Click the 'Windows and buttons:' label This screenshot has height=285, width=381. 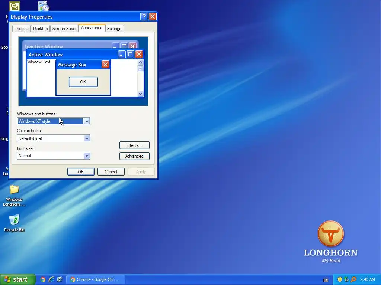(37, 114)
